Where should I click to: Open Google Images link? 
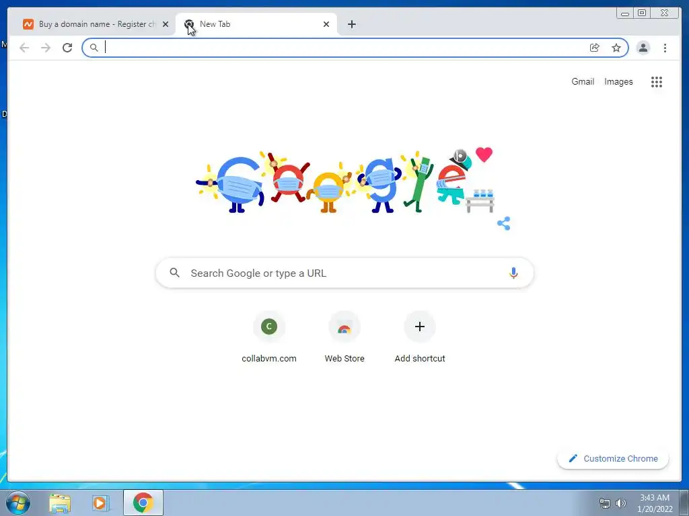618,81
